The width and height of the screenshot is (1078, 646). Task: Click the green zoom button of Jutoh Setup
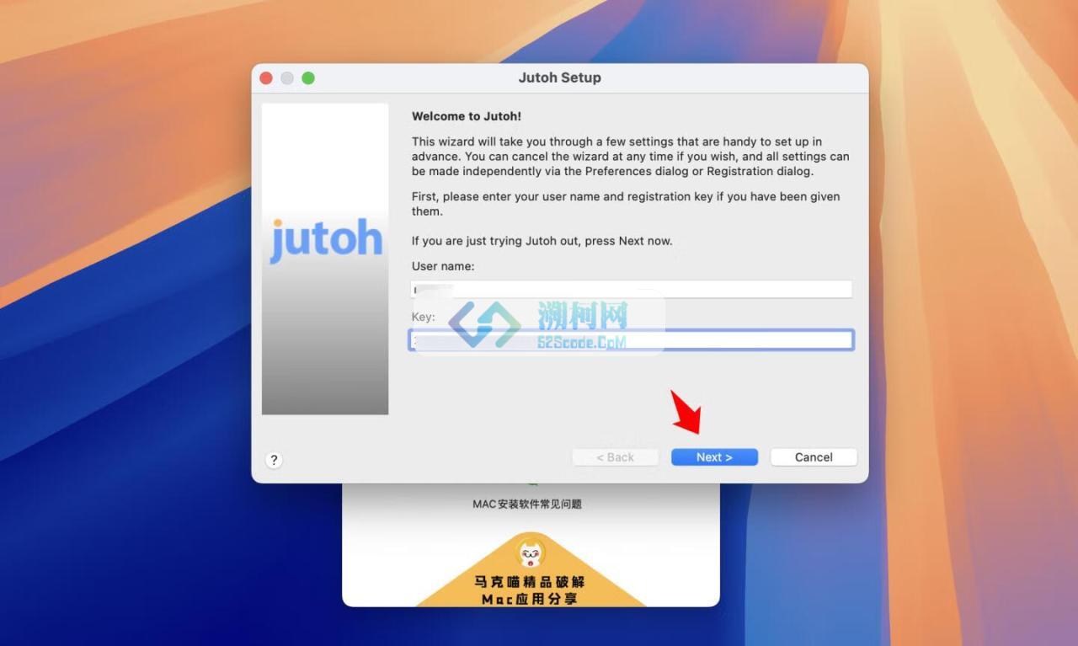(x=308, y=77)
